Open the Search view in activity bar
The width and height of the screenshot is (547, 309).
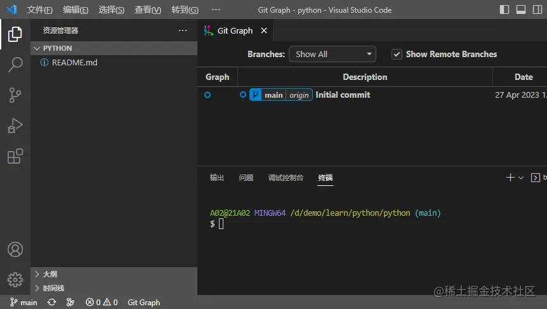[x=15, y=65]
